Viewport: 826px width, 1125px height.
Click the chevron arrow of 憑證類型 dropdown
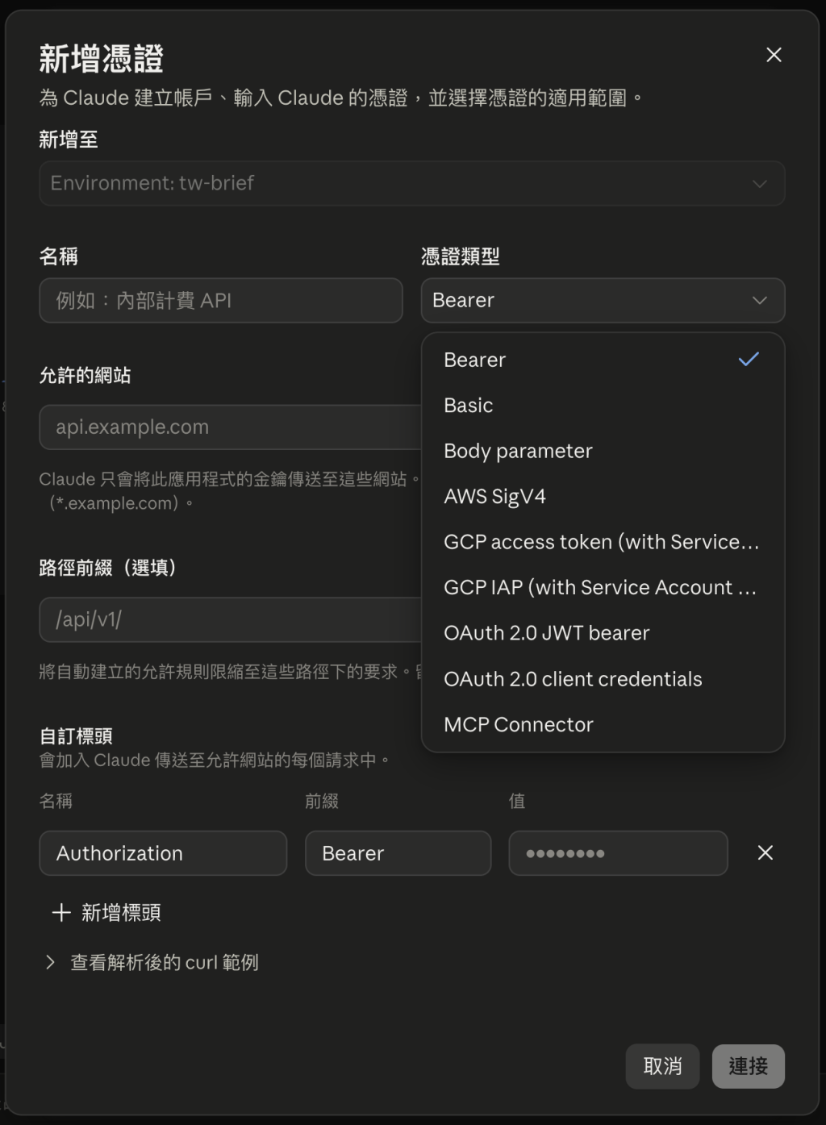point(759,300)
